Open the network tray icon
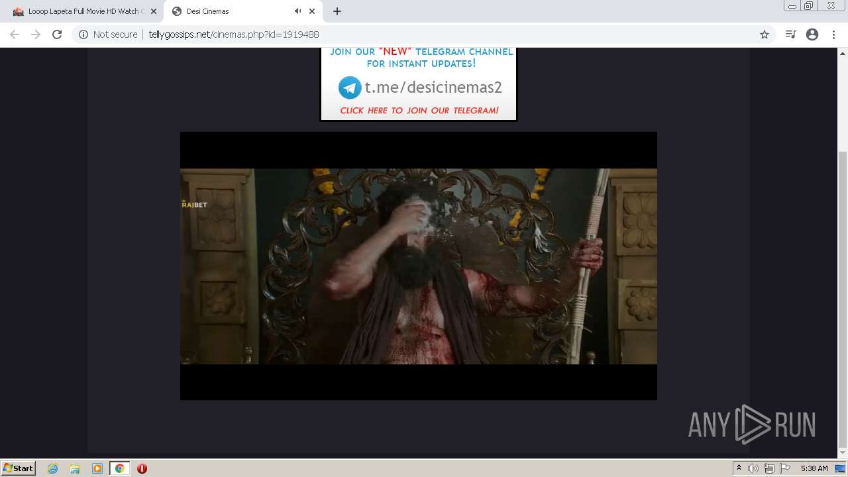The image size is (848, 477). click(769, 468)
